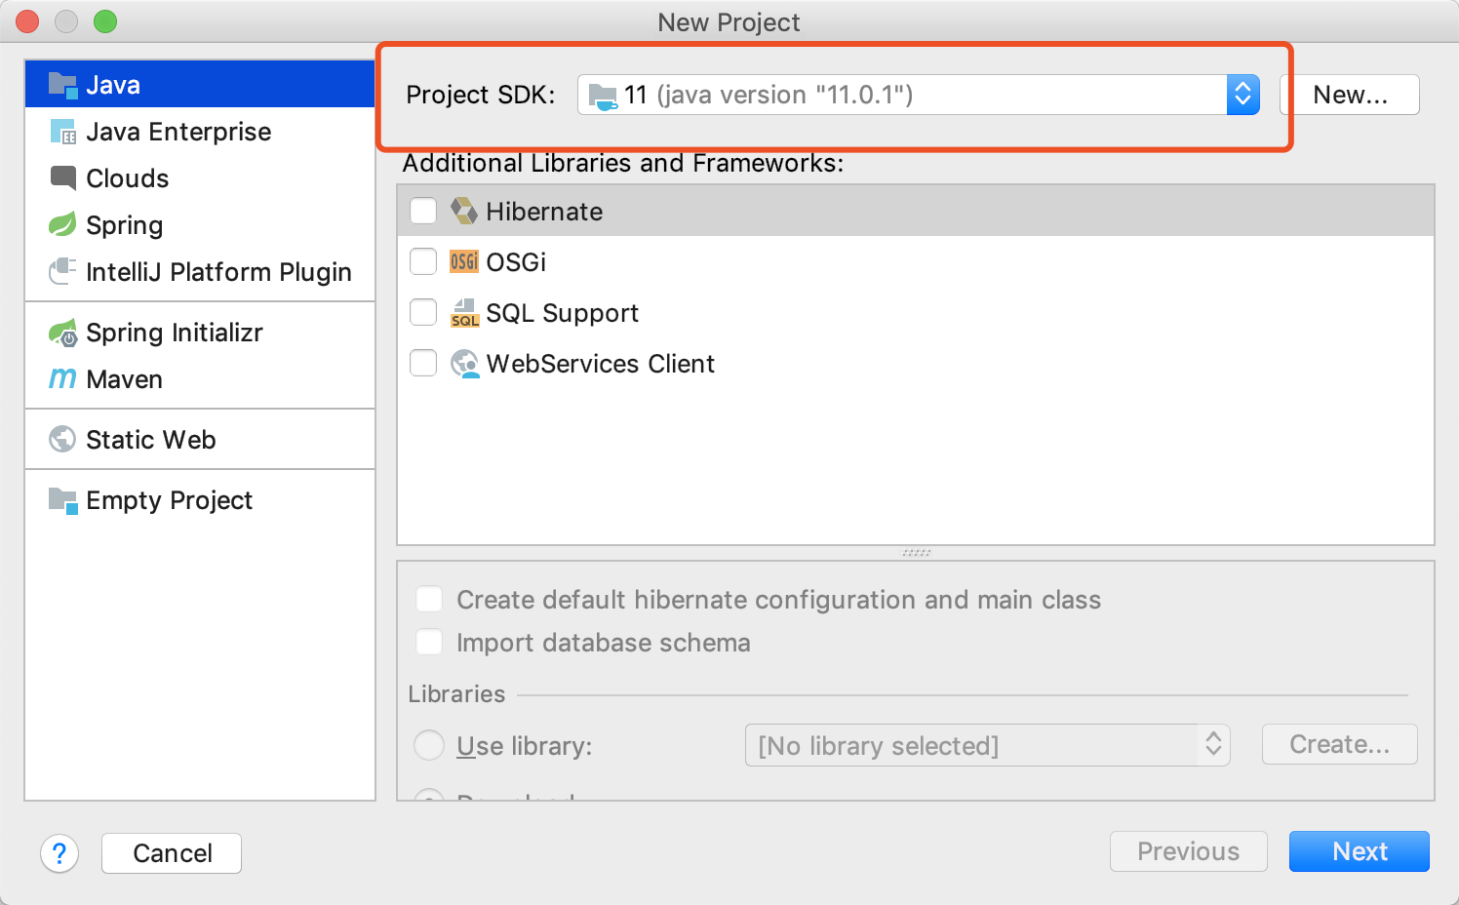Enable the SQL Support checkbox

tap(423, 312)
